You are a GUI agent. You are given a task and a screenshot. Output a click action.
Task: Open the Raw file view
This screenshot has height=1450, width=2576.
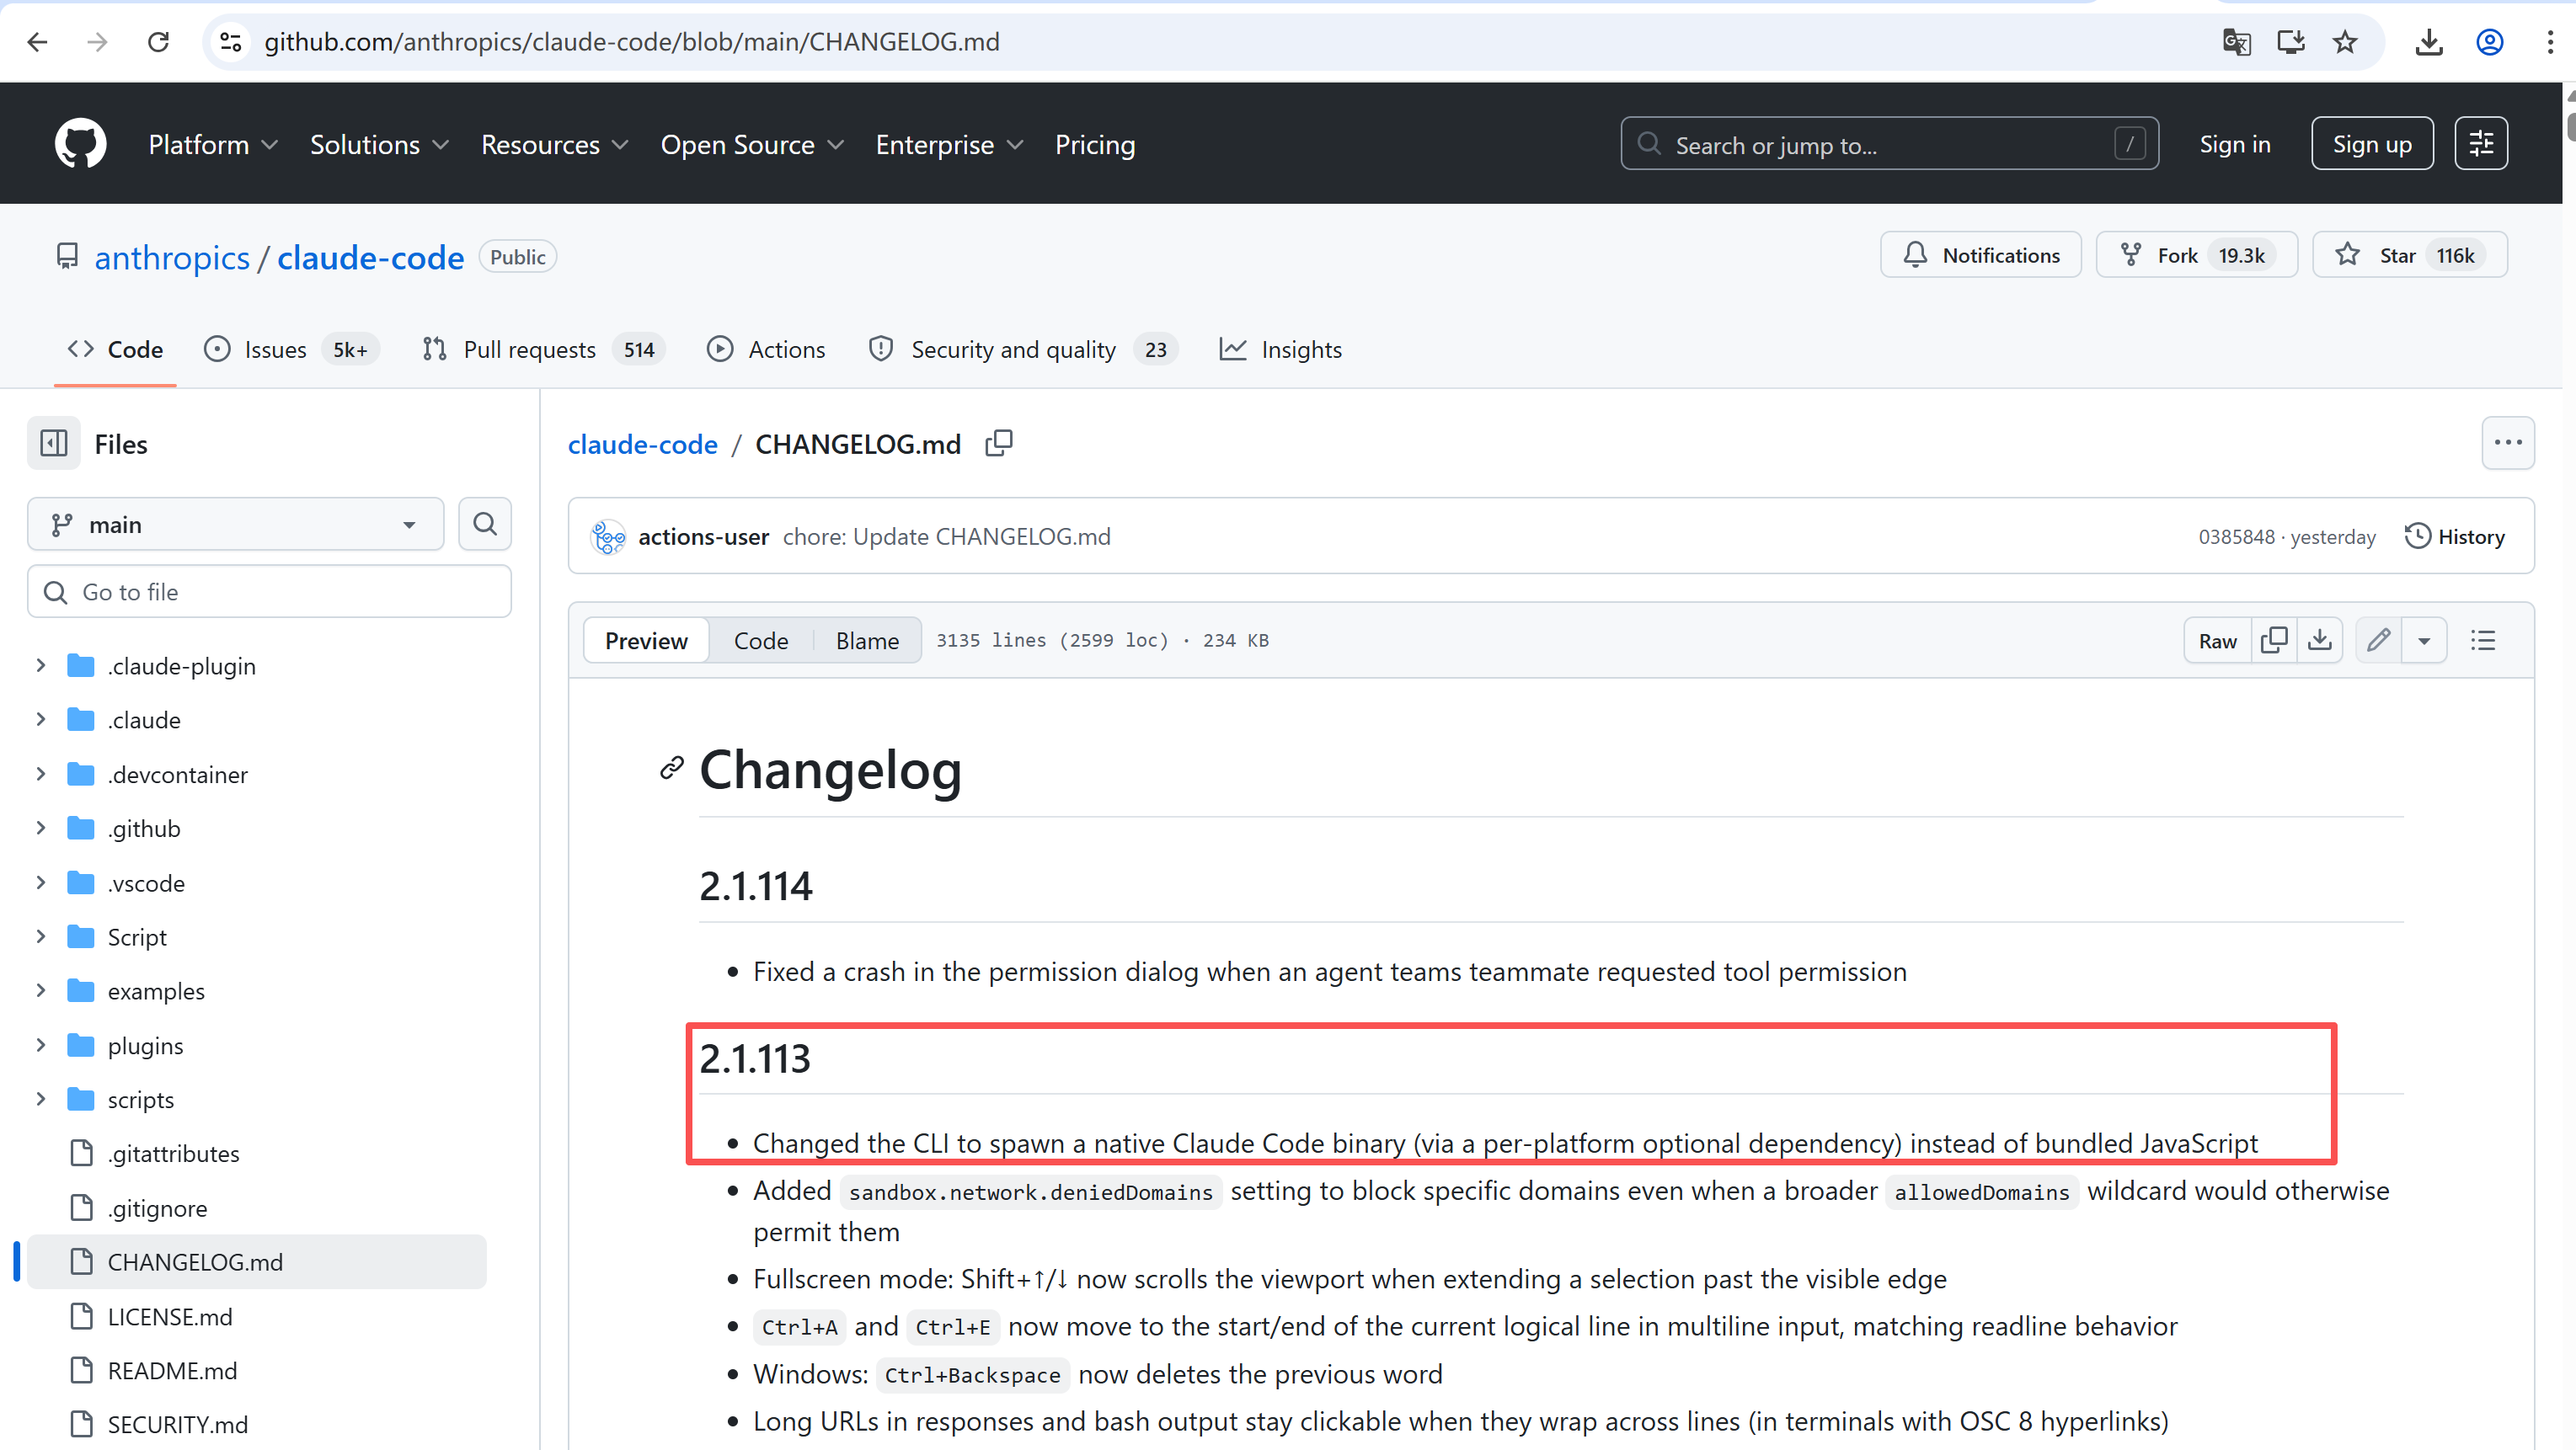2217,640
